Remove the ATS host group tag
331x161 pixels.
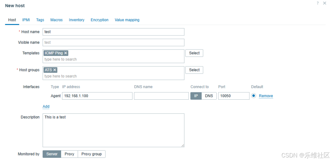(x=55, y=70)
